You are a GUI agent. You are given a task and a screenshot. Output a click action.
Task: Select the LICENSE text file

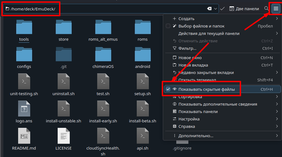[x=63, y=137]
